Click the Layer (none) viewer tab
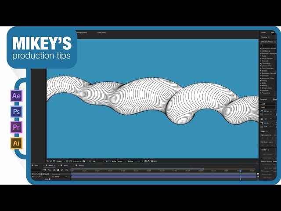281x211 pixels. pos(101,33)
